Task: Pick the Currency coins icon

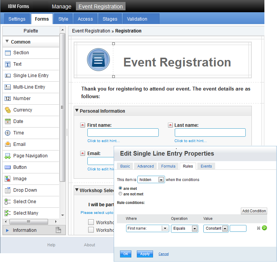Action: (x=8, y=110)
